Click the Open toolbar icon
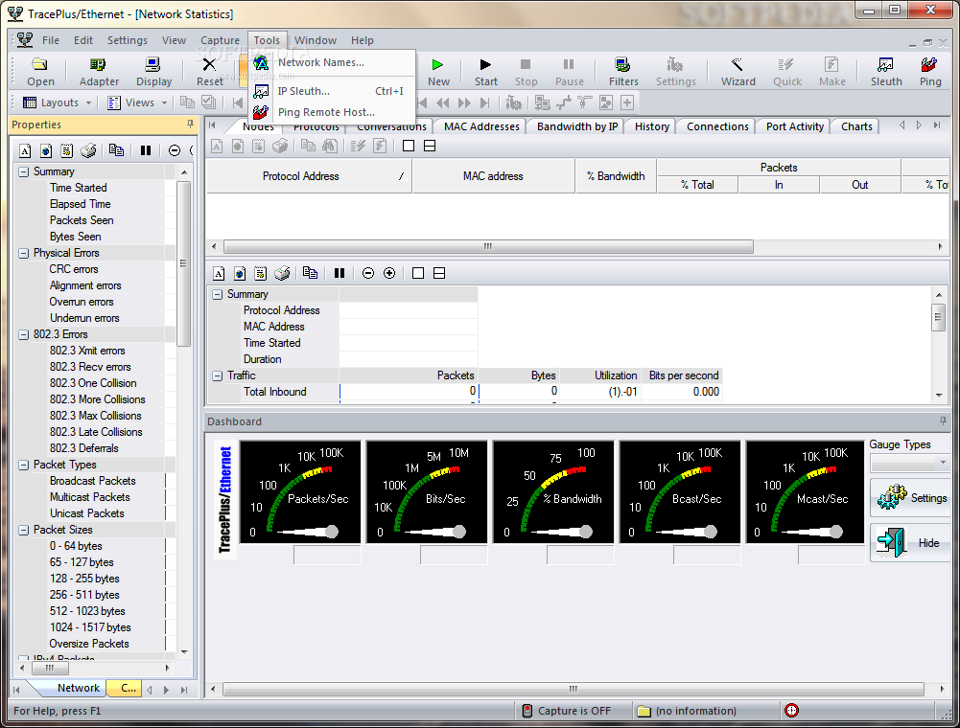 [x=40, y=72]
